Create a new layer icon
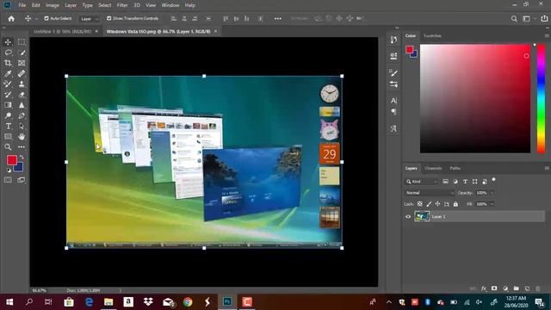The height and width of the screenshot is (310, 551). [527, 288]
